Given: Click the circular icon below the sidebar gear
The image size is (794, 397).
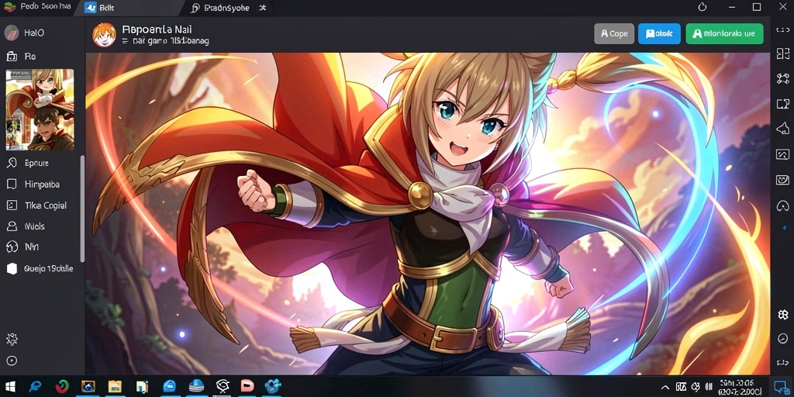Looking at the screenshot, I should (12, 361).
